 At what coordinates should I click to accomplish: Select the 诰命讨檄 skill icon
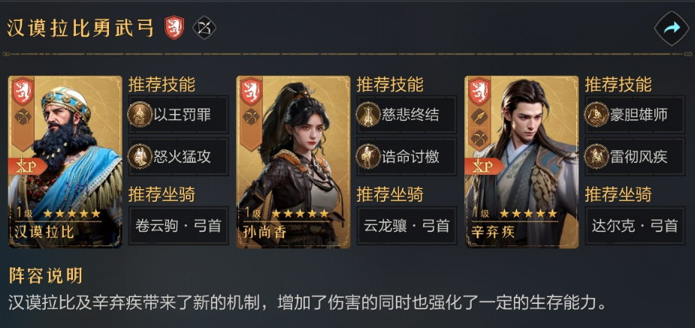368,156
